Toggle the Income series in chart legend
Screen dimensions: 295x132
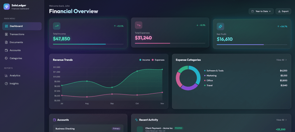coord(145,60)
